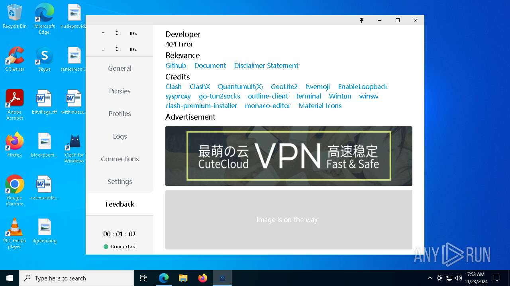
Task: Open ilgreen.png image file
Action: pos(44,231)
